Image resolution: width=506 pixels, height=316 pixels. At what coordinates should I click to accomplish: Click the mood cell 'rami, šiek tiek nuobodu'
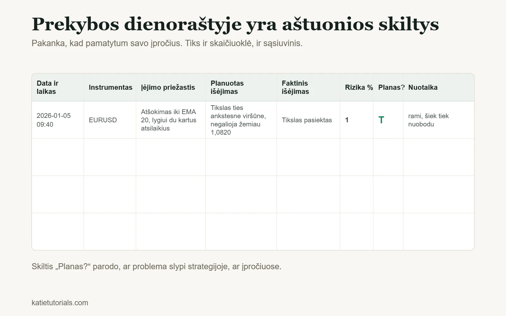pyautogui.click(x=439, y=120)
